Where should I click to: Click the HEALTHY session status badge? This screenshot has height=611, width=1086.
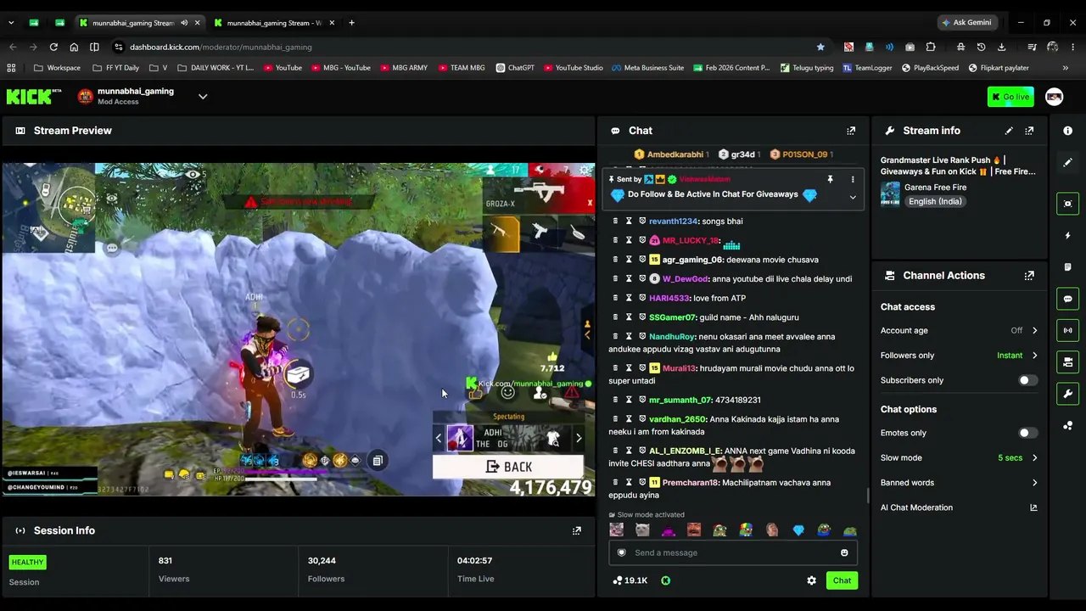click(27, 562)
